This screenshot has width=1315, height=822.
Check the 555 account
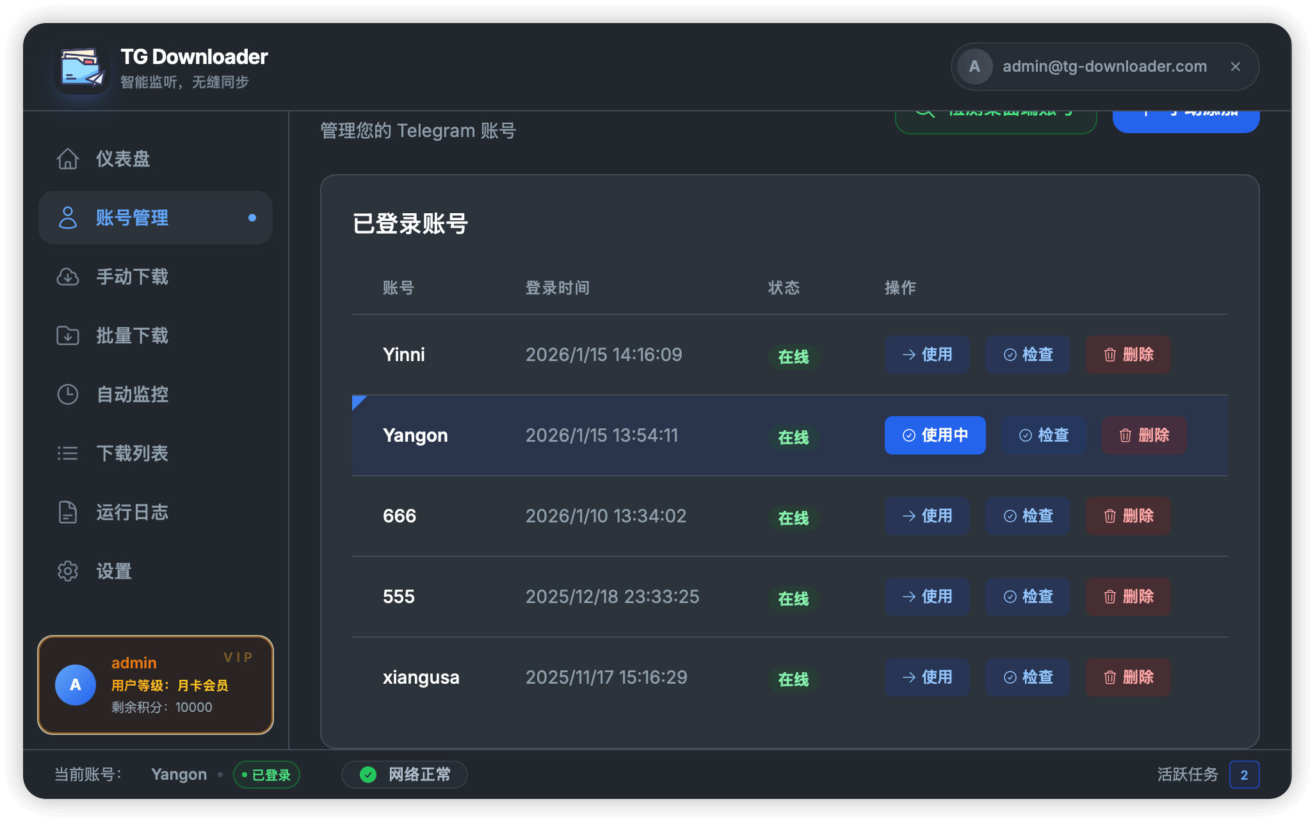[x=1028, y=597]
